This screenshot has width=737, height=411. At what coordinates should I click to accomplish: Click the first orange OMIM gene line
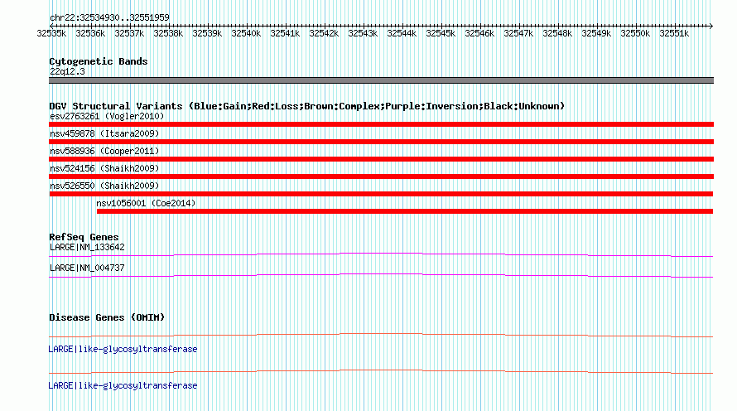click(x=381, y=335)
